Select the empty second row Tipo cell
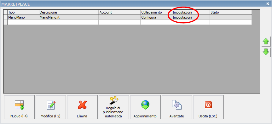The image size is (272, 124). pyautogui.click(x=23, y=22)
